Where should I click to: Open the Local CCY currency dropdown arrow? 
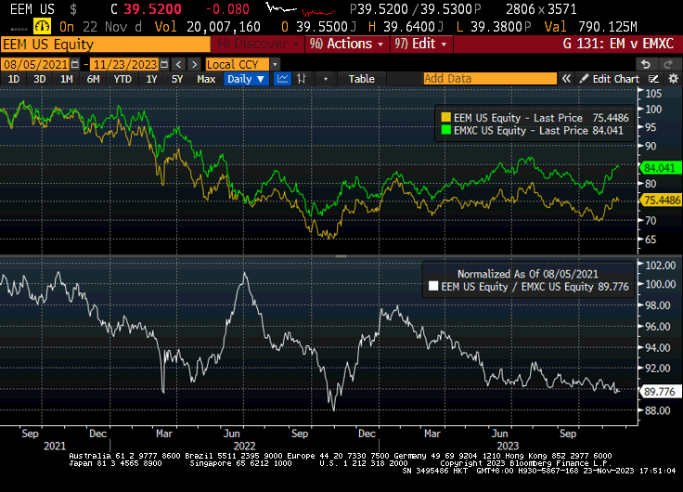coord(275,64)
